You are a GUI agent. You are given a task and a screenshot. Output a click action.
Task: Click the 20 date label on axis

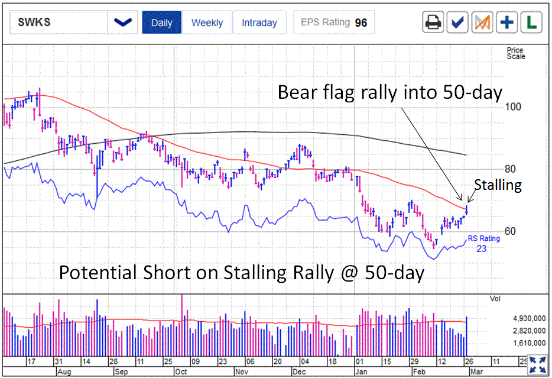(x=277, y=361)
